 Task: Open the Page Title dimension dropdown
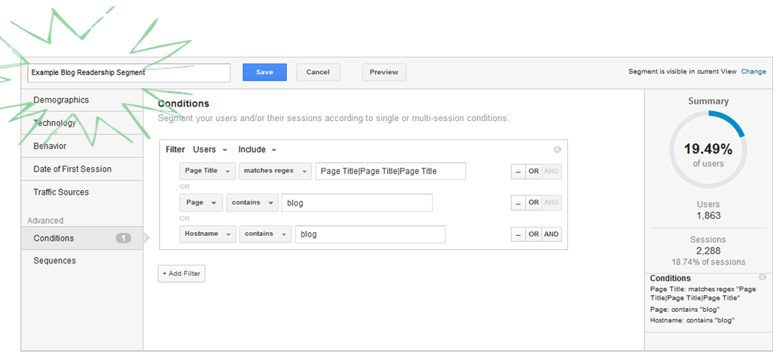click(x=207, y=171)
